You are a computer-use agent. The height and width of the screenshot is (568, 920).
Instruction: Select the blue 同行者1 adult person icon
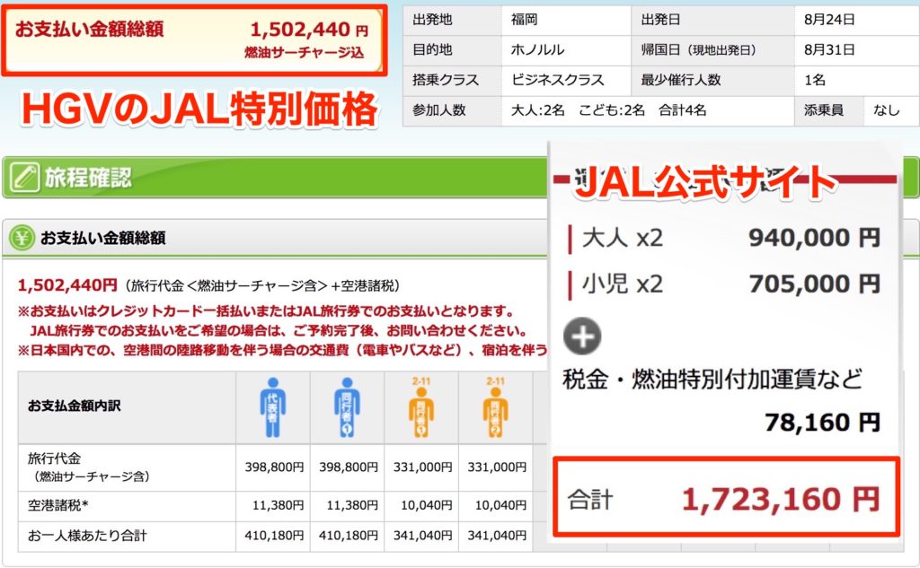[x=347, y=407]
